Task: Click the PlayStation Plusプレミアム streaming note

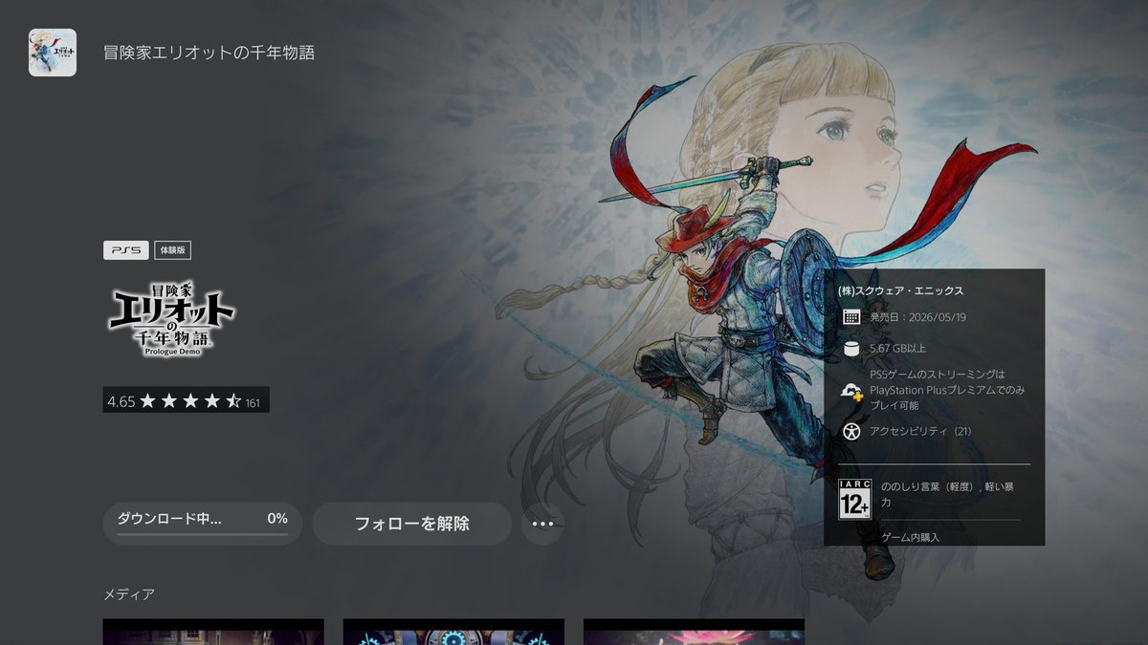Action: click(x=947, y=390)
